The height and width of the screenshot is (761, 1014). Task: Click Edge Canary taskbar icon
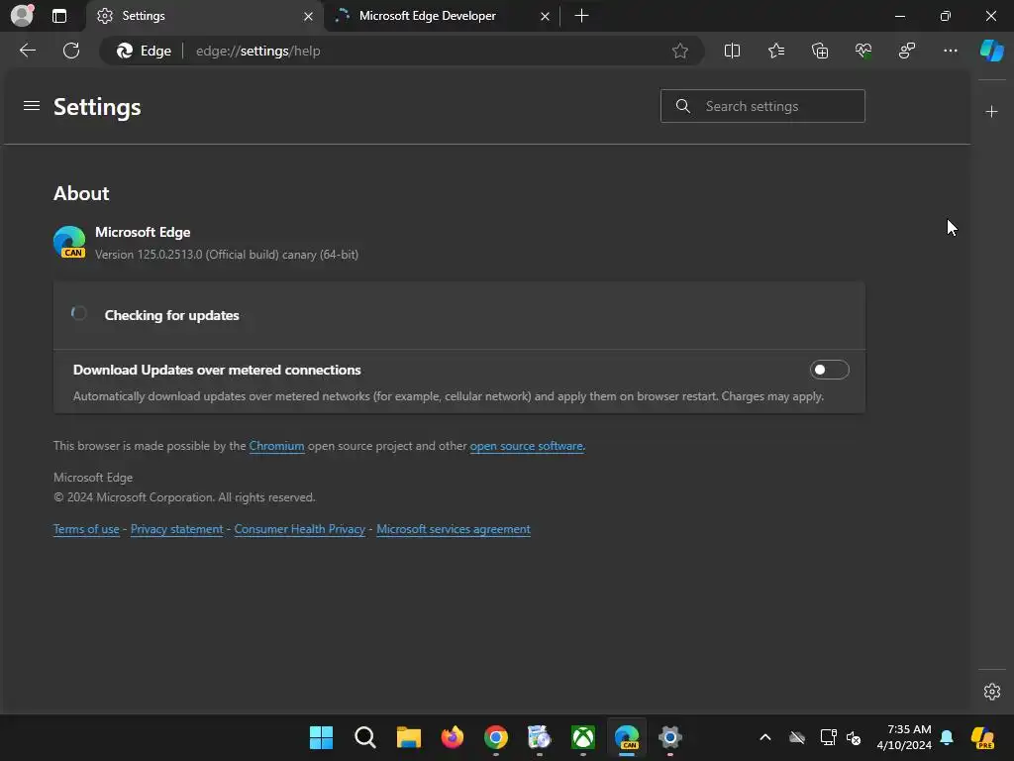click(627, 737)
